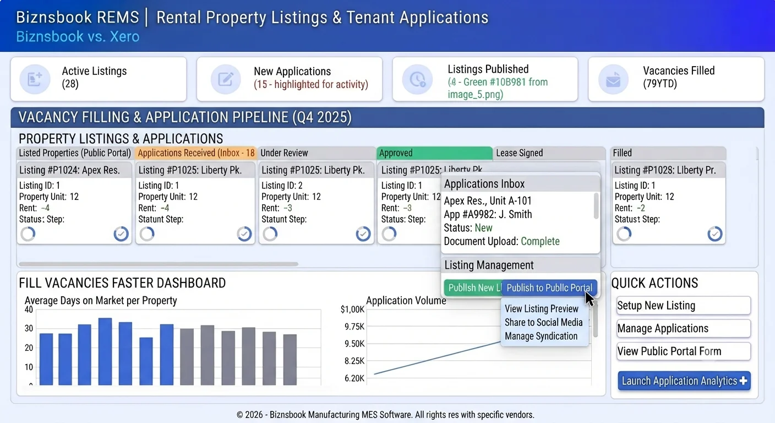This screenshot has width=775, height=423.
Task: Switch to the Under Review column
Action: (316, 153)
